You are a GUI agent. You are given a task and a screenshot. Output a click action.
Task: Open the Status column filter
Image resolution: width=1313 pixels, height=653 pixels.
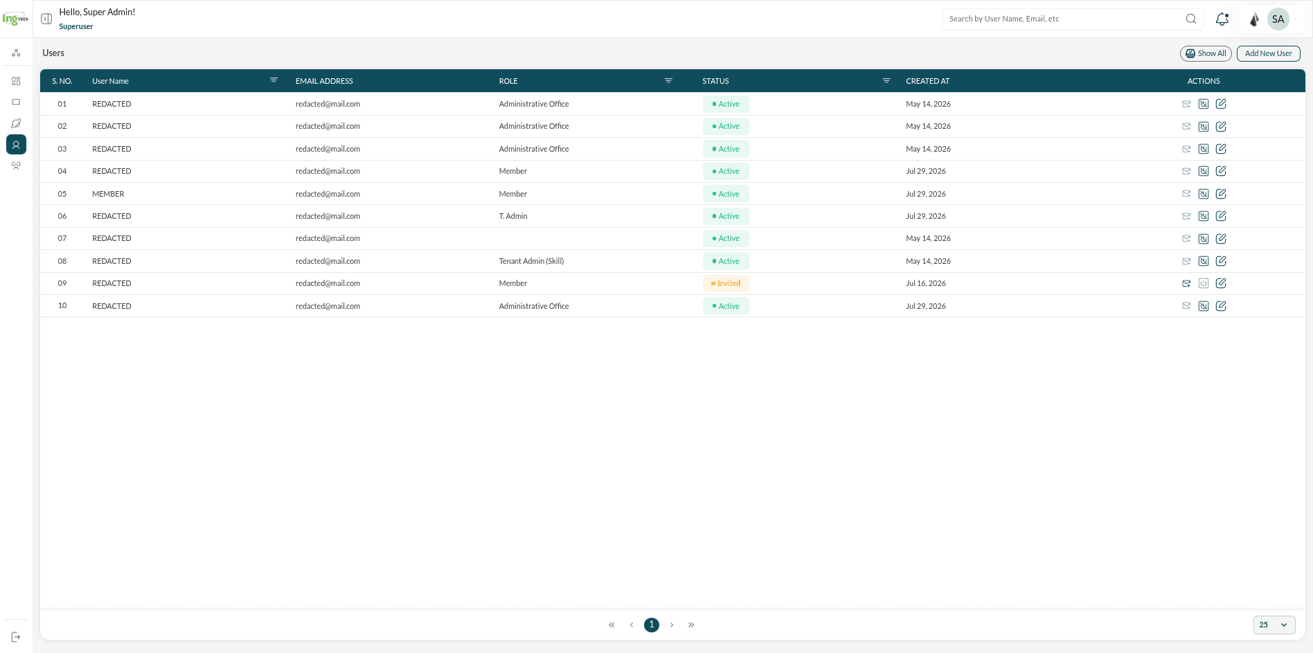click(x=886, y=80)
